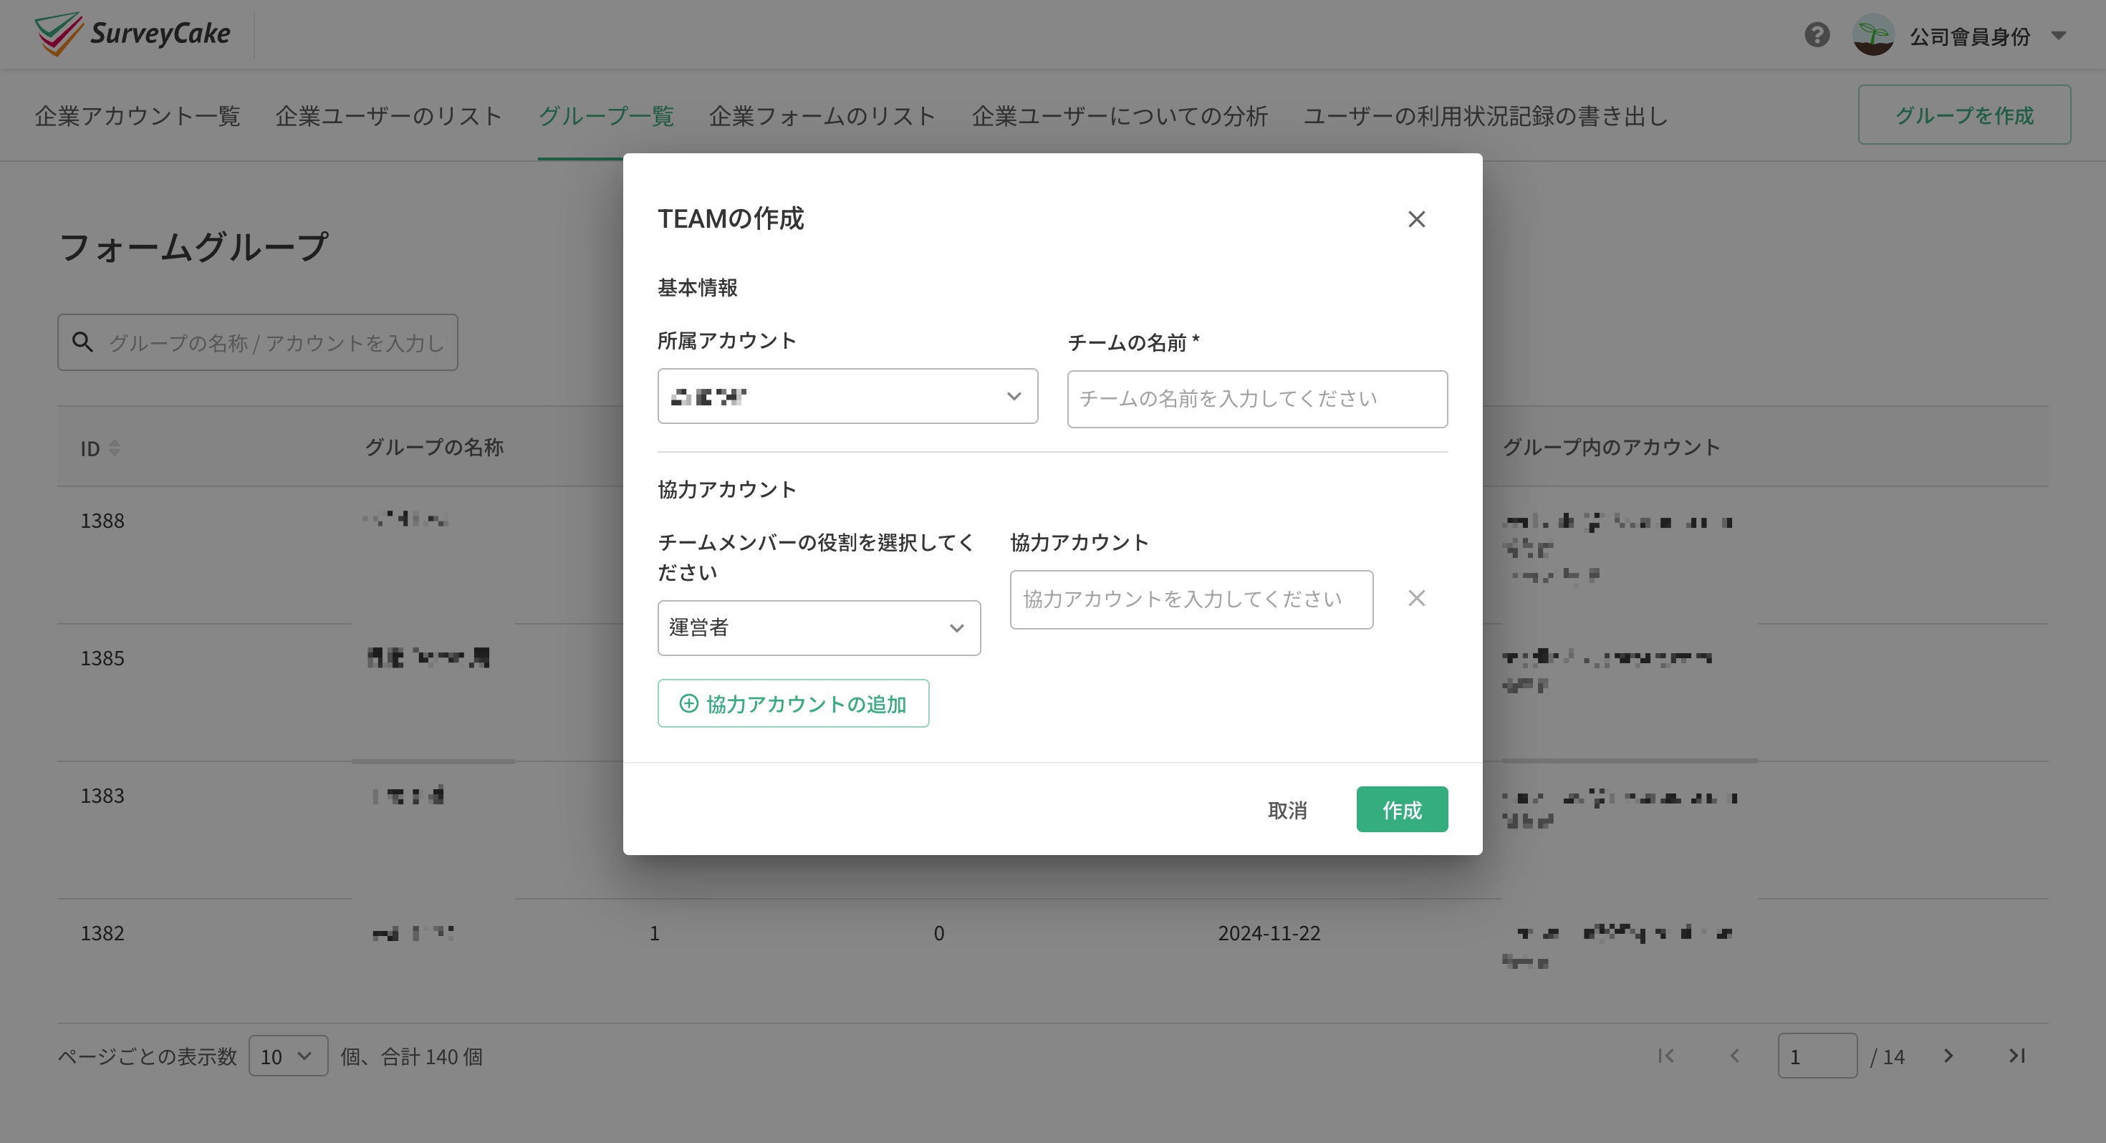Click the green 作成 button

click(1401, 809)
